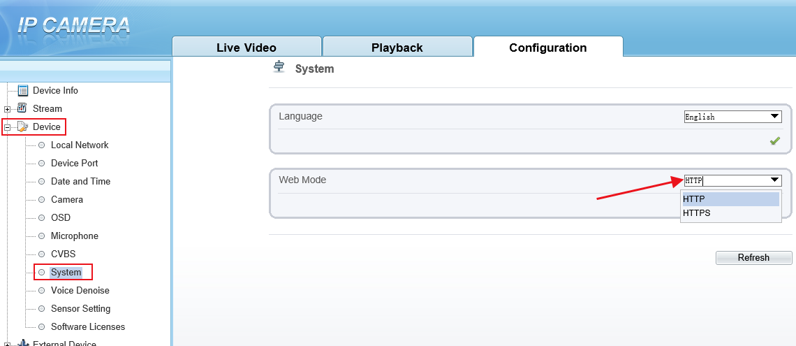This screenshot has height=346, width=796.
Task: Switch to the Playback tab
Action: [x=397, y=47]
